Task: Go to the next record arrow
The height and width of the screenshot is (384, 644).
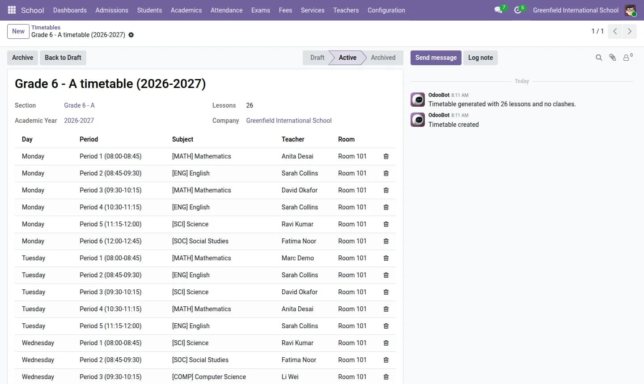Action: tap(629, 31)
